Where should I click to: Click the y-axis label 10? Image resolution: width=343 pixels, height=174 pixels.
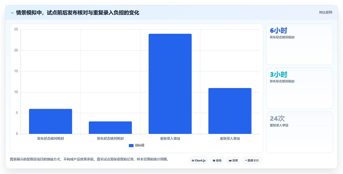point(16,92)
